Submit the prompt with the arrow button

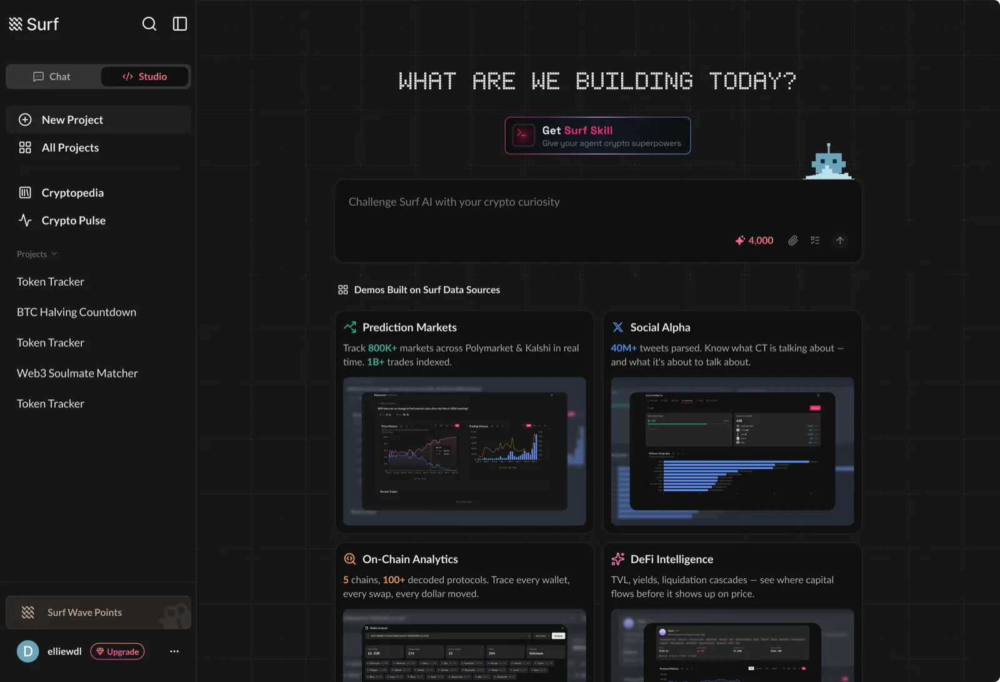(x=840, y=241)
